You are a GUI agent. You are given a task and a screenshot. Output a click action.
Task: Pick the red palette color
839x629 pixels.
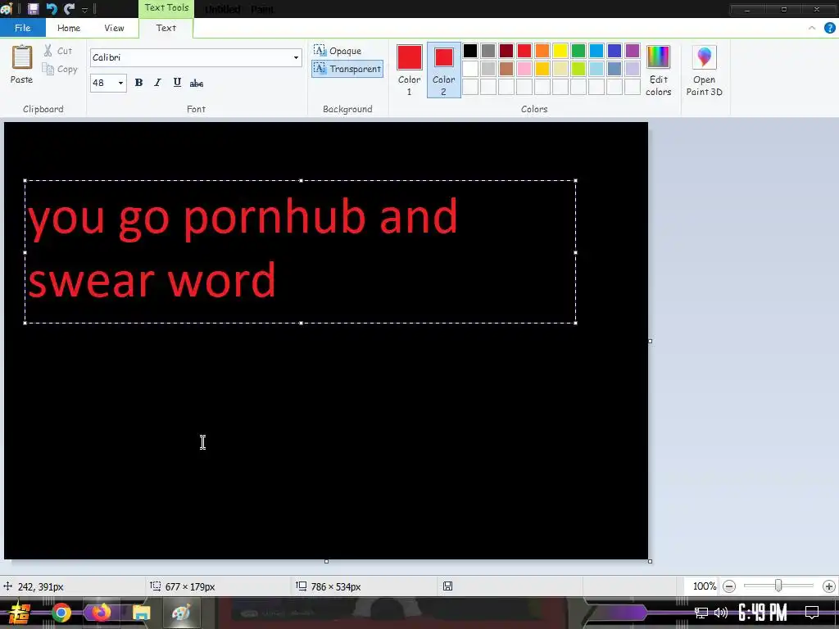point(524,51)
